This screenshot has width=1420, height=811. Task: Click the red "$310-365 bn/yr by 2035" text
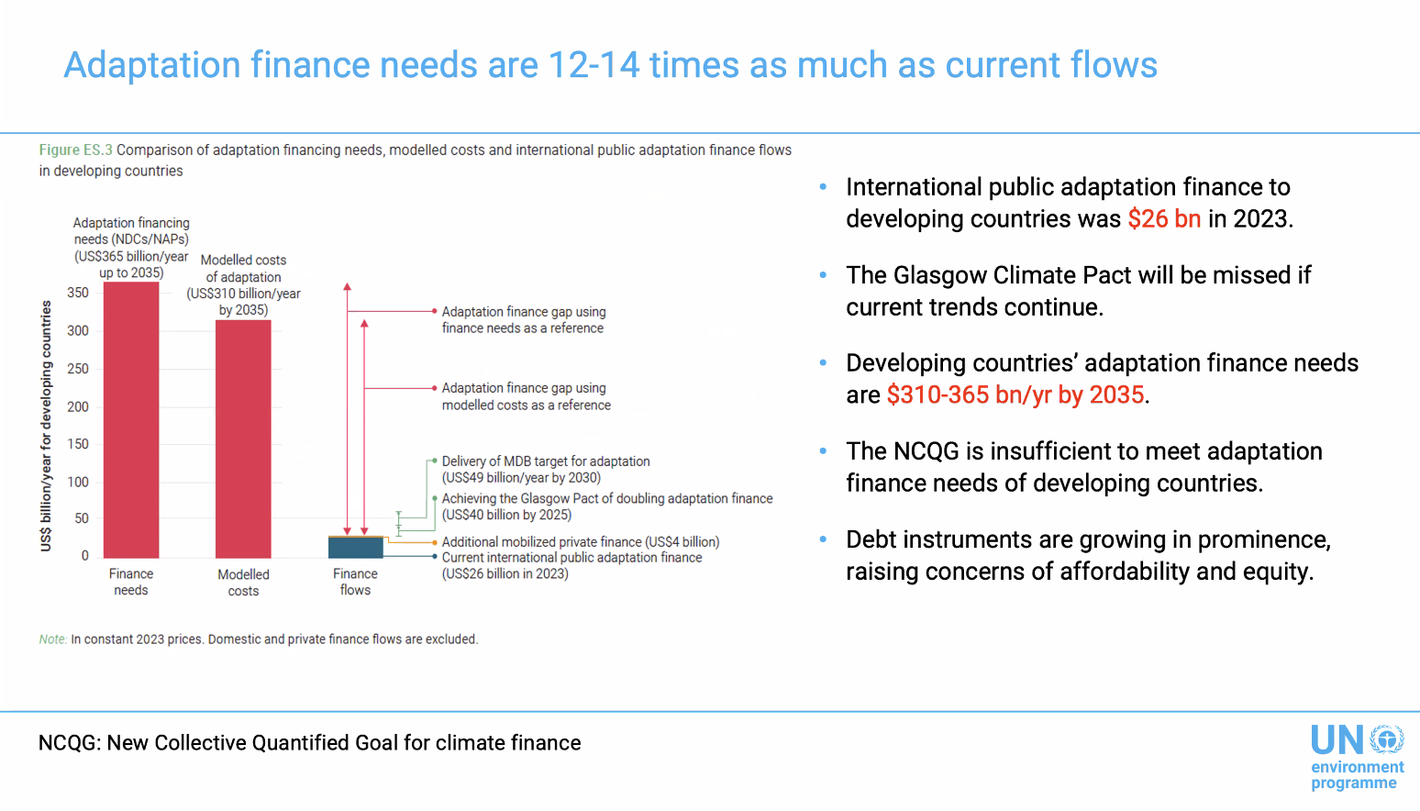pyautogui.click(x=1015, y=395)
